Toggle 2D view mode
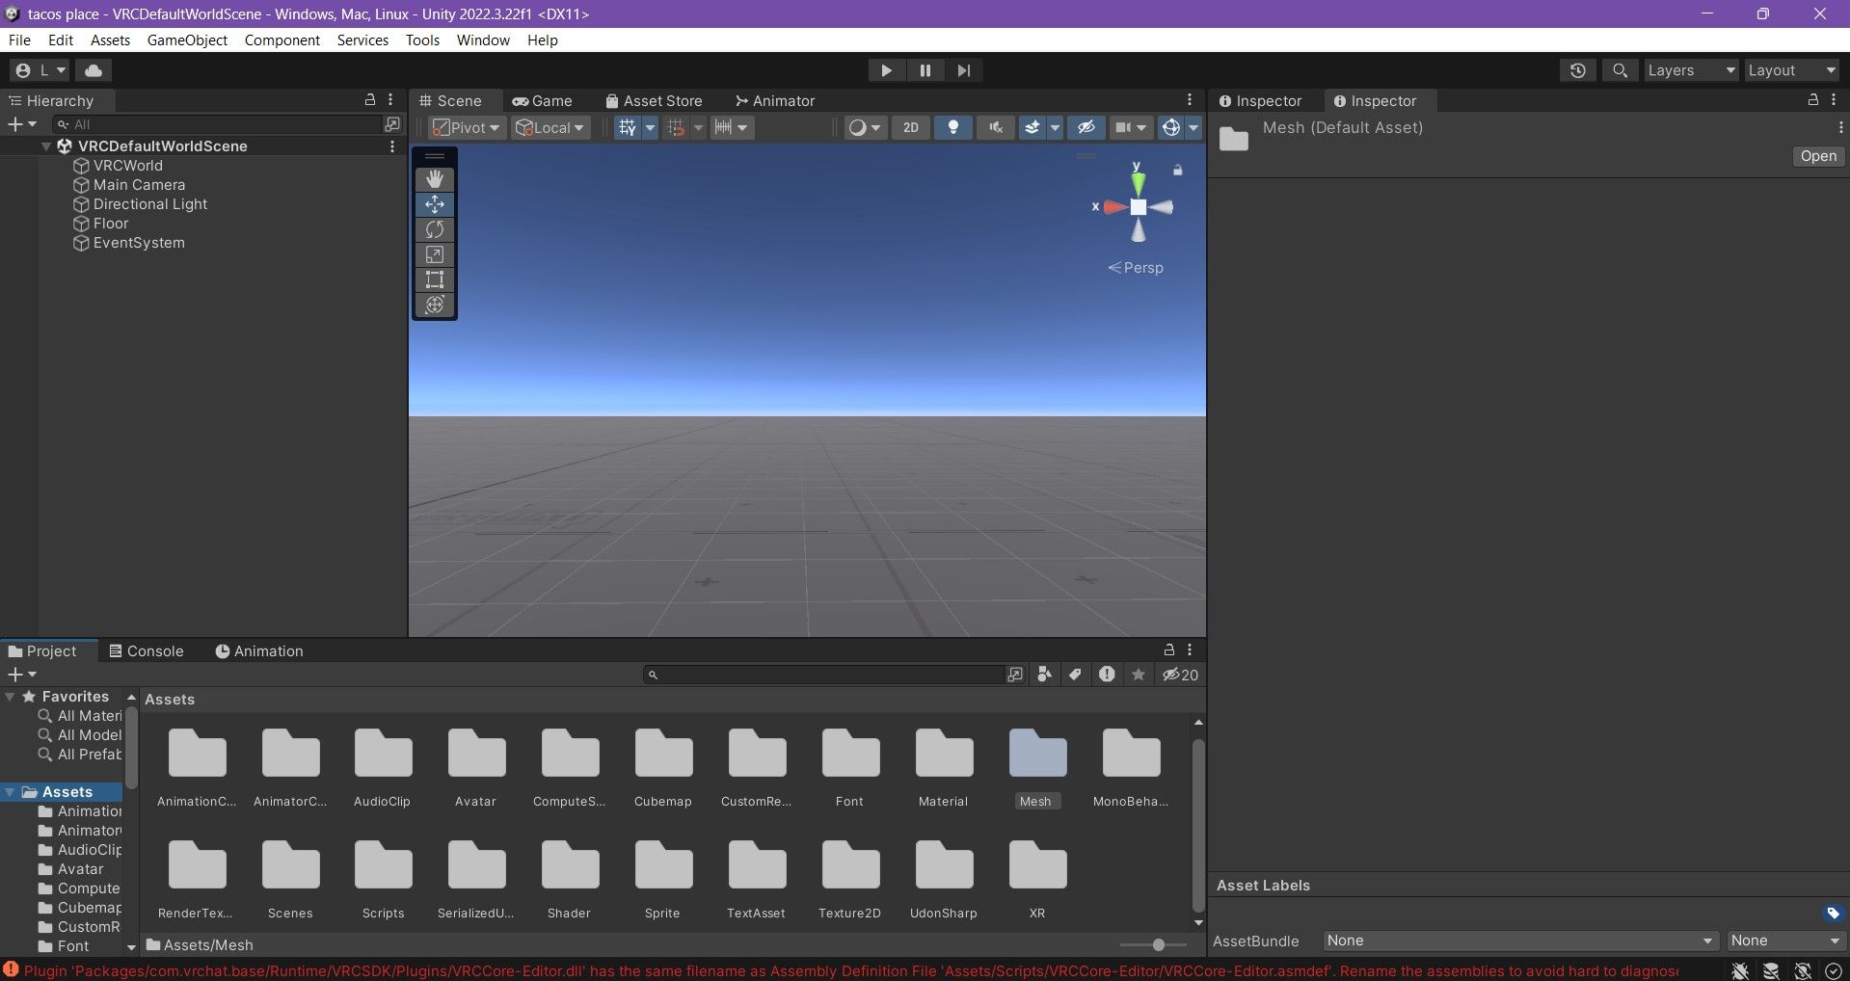Viewport: 1850px width, 981px height. point(911,127)
